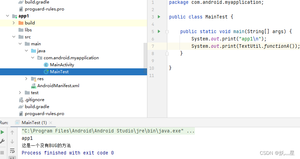Collapse the src folder

(x=14, y=37)
